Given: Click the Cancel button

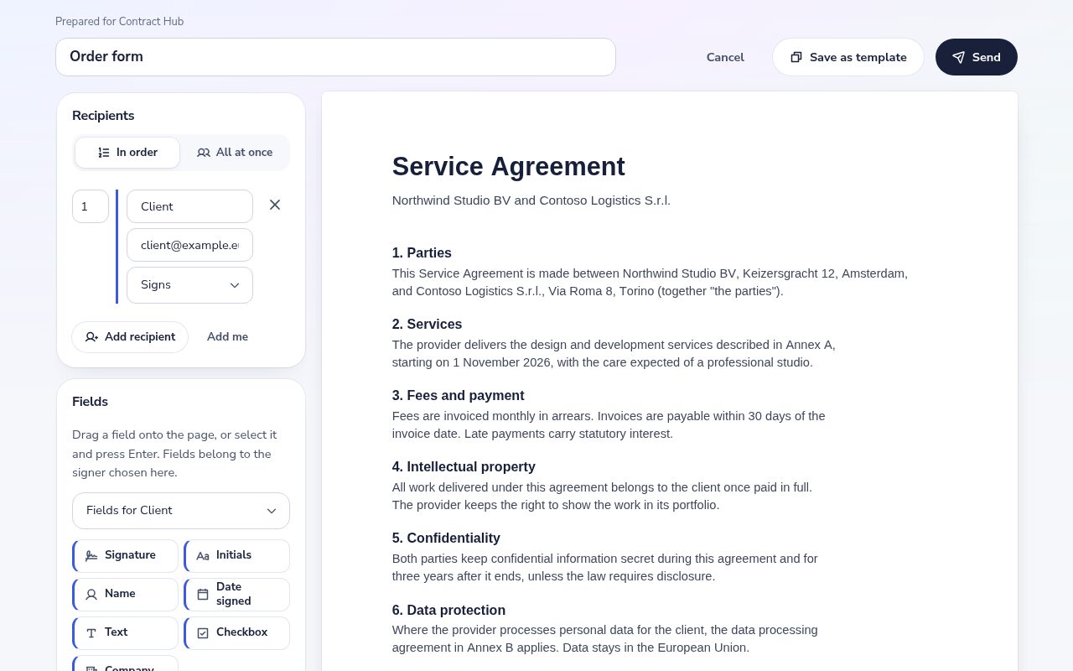Looking at the screenshot, I should [x=725, y=57].
